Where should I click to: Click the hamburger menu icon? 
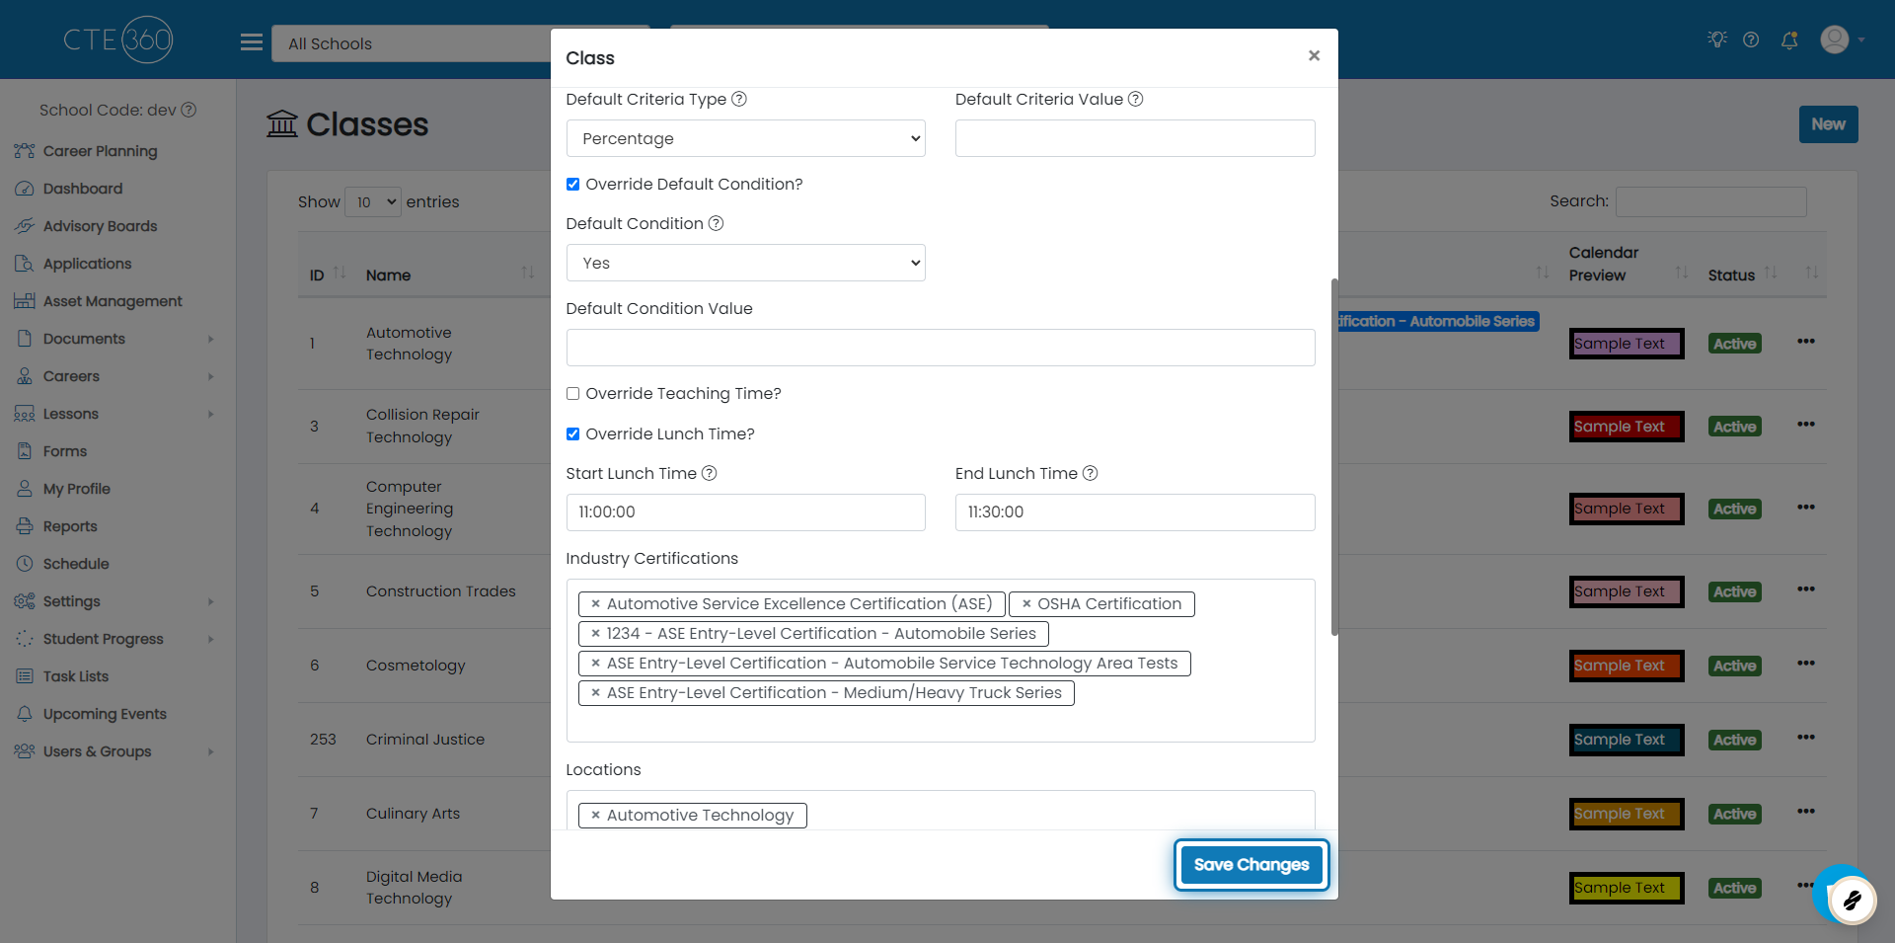[x=252, y=42]
